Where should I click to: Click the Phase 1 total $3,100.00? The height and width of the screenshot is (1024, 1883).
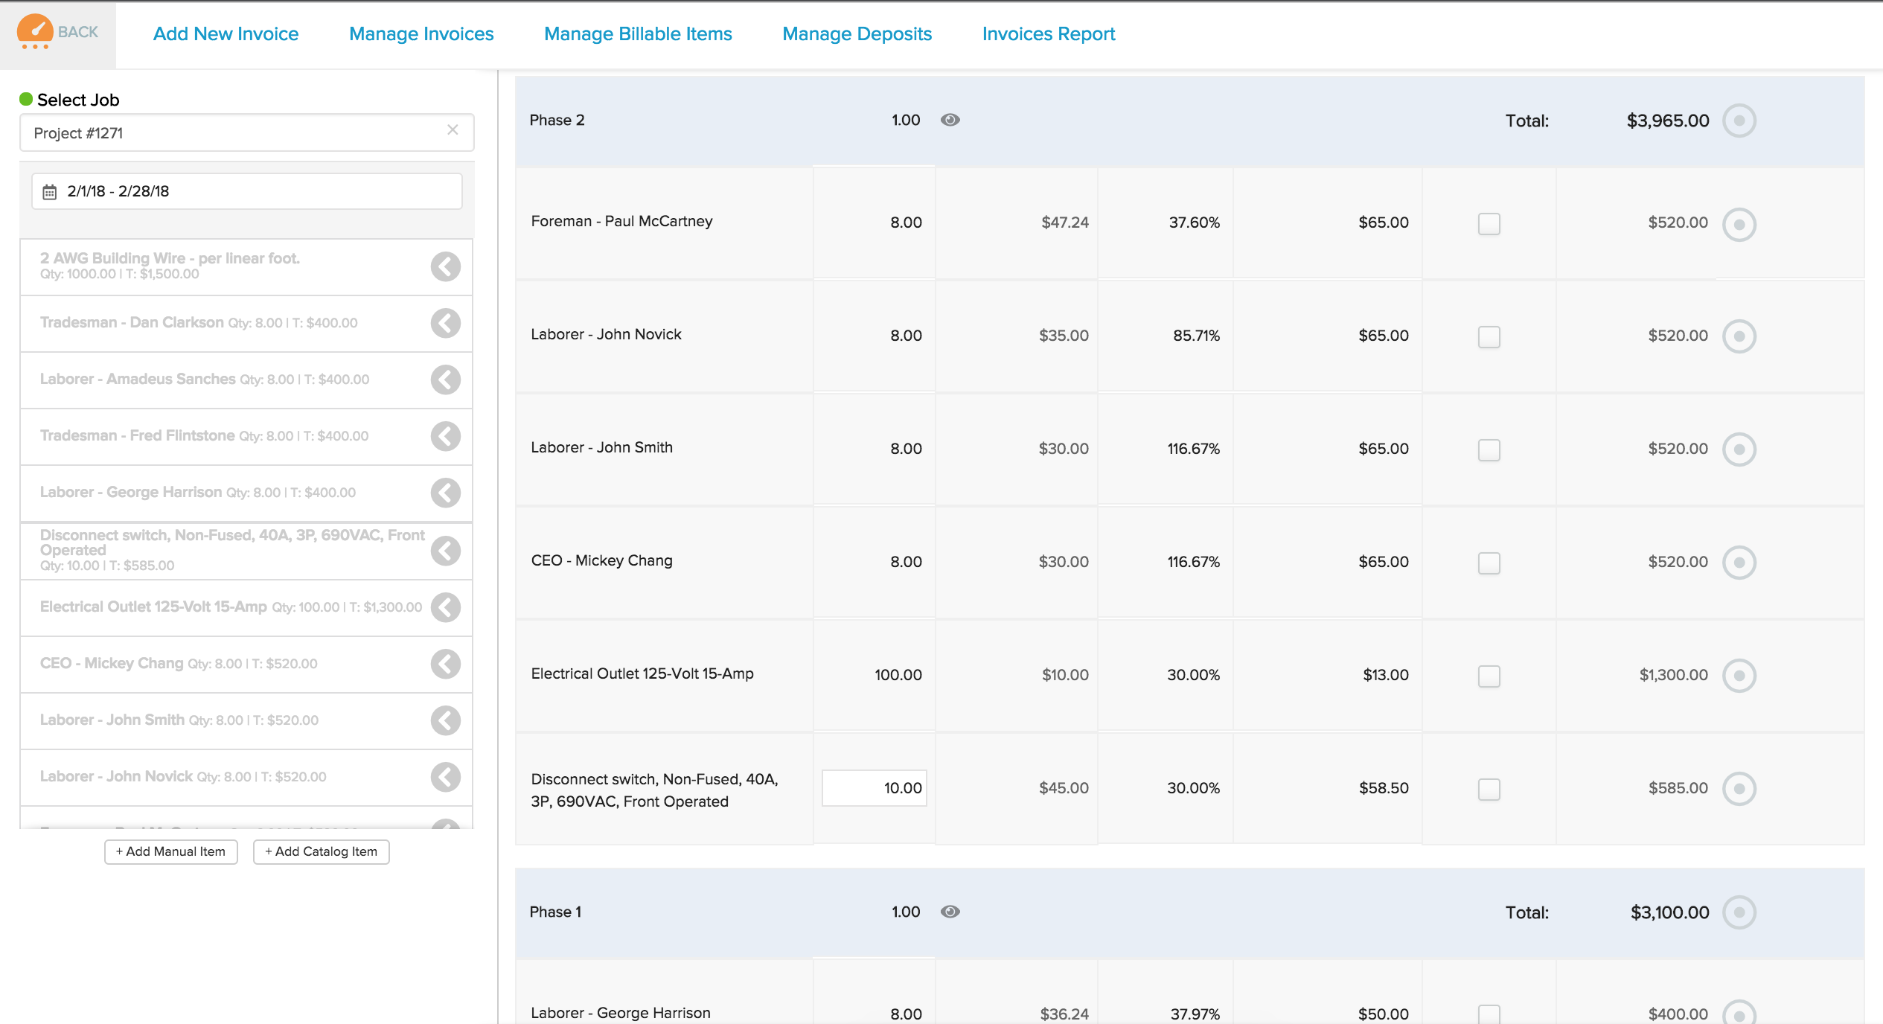[x=1669, y=912]
